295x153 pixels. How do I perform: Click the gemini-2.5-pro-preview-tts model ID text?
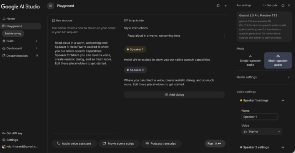tap(255, 21)
